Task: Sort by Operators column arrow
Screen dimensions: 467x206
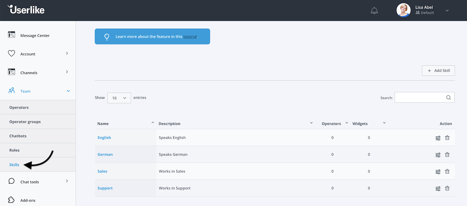Action: [x=347, y=123]
